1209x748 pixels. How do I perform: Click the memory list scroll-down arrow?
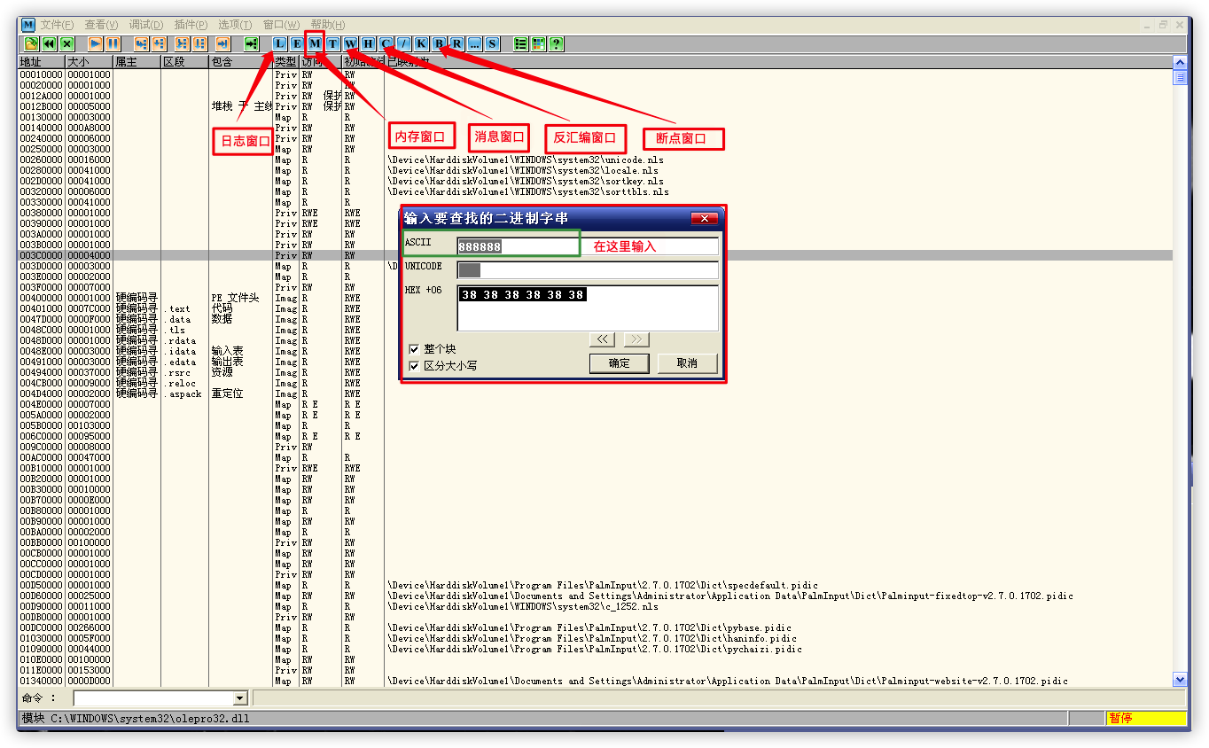1180,680
